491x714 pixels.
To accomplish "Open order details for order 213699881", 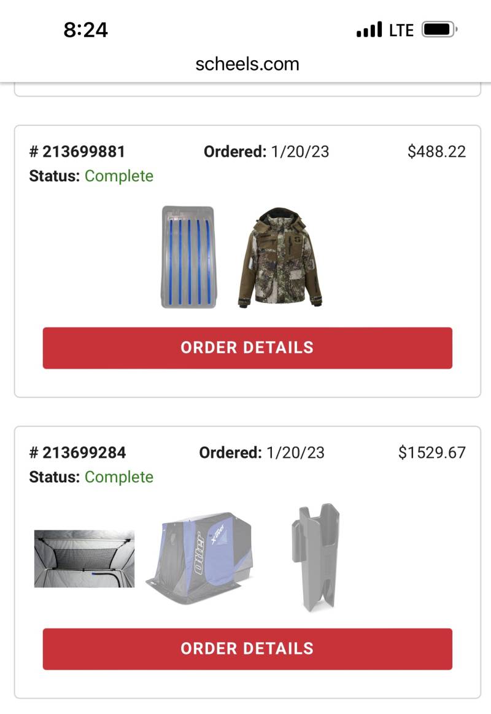I will tap(247, 348).
